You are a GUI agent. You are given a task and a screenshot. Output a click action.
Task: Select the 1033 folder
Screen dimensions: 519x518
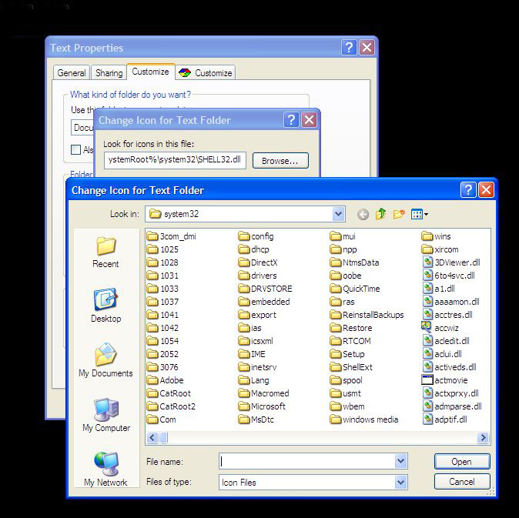pos(162,289)
